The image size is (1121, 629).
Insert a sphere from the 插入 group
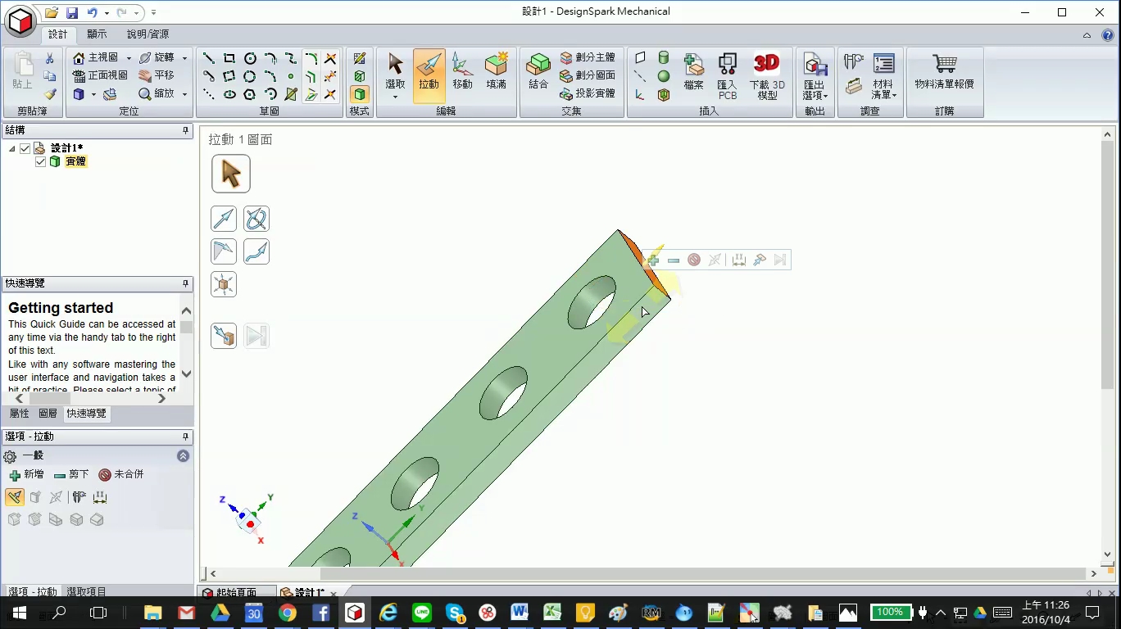664,76
